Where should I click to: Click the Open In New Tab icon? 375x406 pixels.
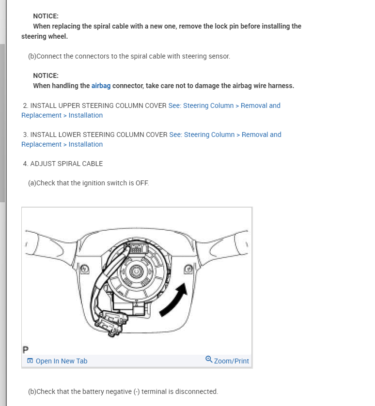tap(30, 361)
